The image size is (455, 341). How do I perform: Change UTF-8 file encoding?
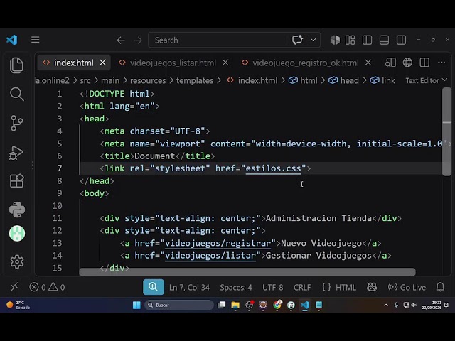point(273,287)
